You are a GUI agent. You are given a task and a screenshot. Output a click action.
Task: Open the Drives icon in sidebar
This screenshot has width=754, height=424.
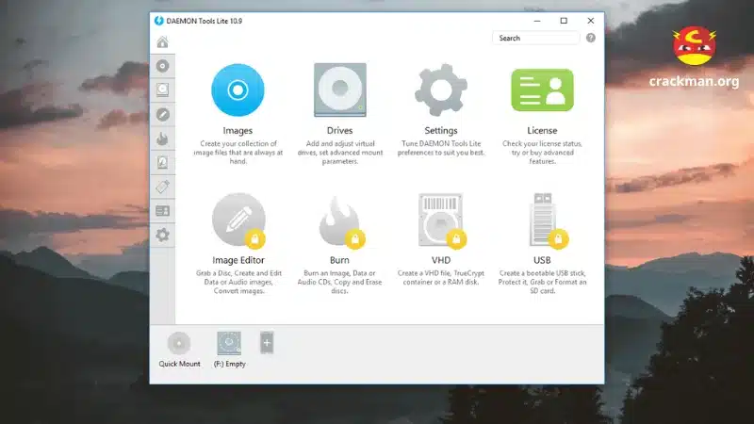[162, 90]
